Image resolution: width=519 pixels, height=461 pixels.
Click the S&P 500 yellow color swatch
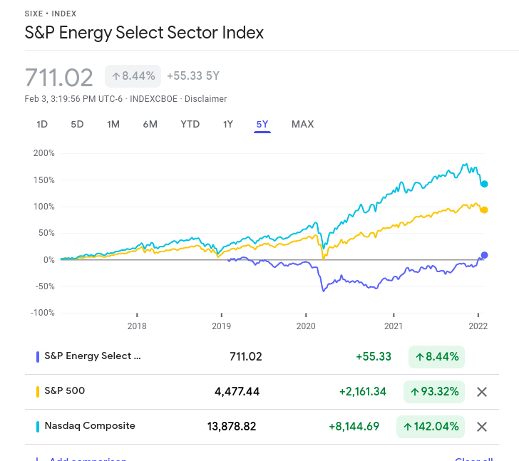[x=38, y=392]
